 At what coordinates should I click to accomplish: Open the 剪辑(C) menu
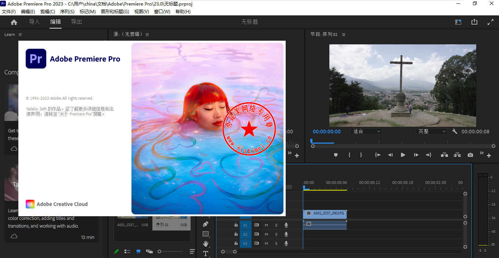48,12
